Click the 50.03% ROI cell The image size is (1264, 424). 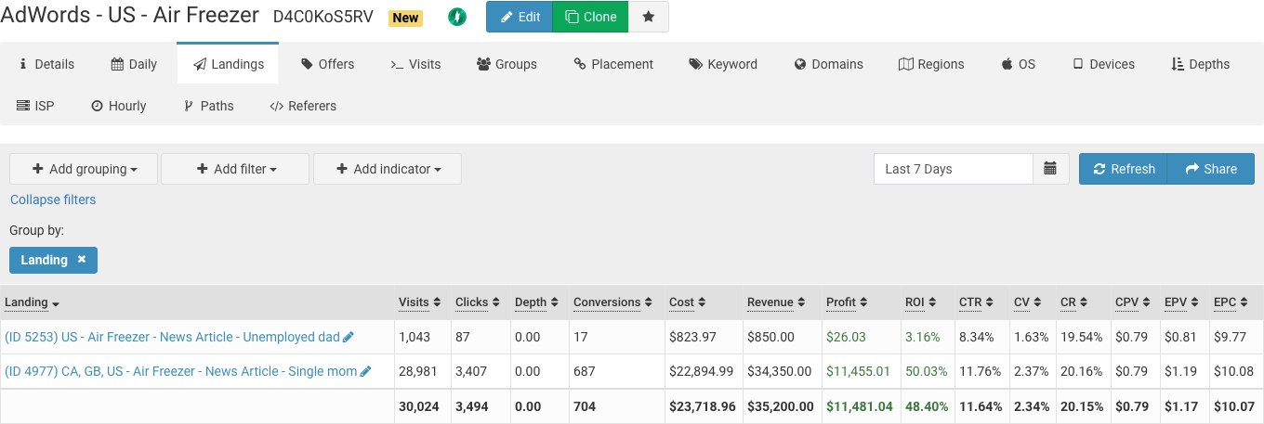(x=927, y=372)
